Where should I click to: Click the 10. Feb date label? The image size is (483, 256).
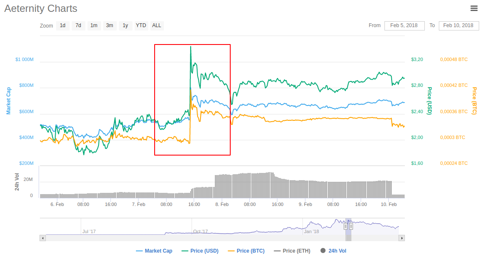coord(389,204)
